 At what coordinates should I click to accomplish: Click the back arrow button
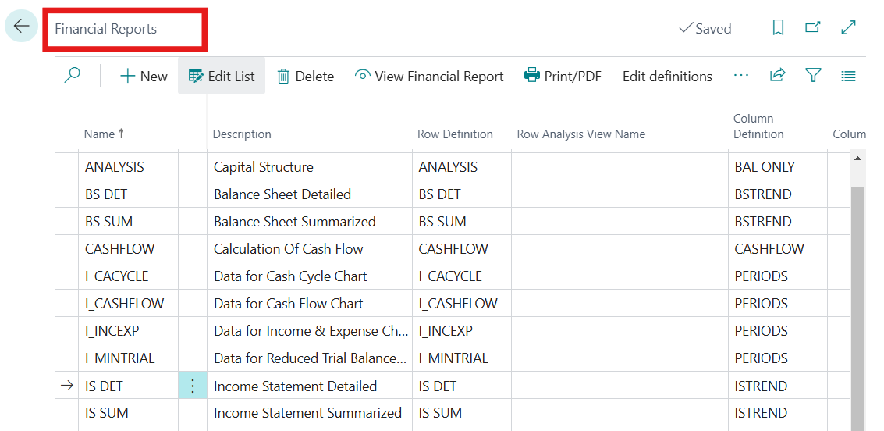[x=21, y=27]
